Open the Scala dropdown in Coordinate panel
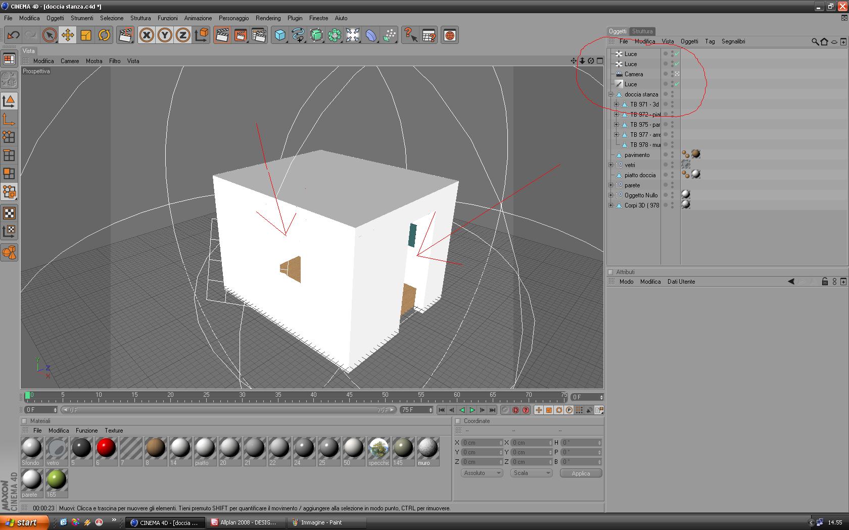The width and height of the screenshot is (849, 530). pos(531,473)
